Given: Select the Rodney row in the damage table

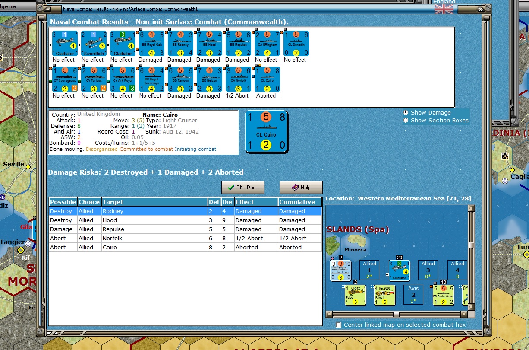Looking at the screenshot, I should [x=185, y=211].
